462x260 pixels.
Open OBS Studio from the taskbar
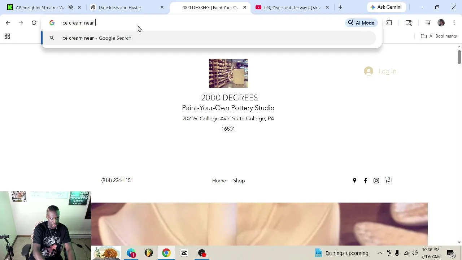tap(202, 253)
